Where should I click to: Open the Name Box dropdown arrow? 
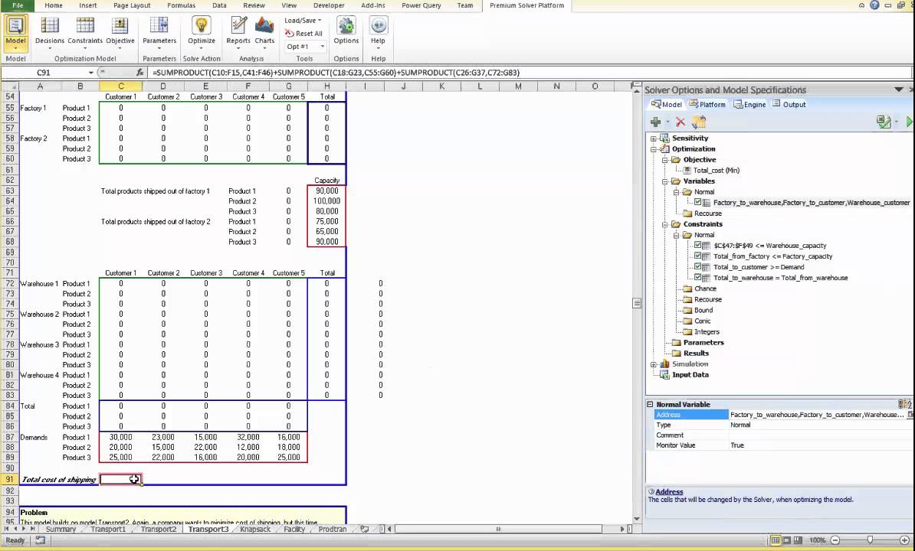tap(91, 73)
